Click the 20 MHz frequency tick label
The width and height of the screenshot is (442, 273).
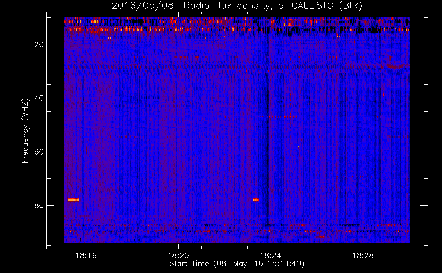tap(39, 44)
